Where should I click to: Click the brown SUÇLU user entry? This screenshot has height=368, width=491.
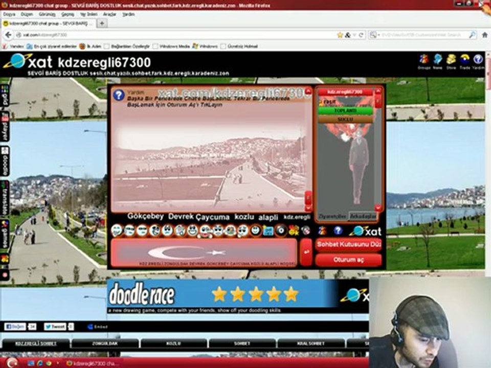click(x=345, y=120)
